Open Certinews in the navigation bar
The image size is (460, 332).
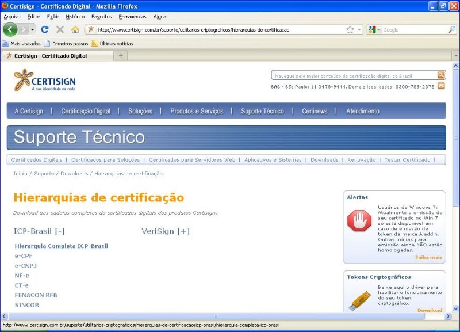[315, 111]
